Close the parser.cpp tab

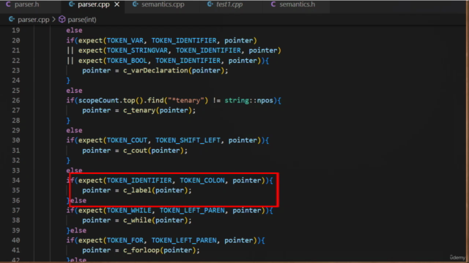117,4
